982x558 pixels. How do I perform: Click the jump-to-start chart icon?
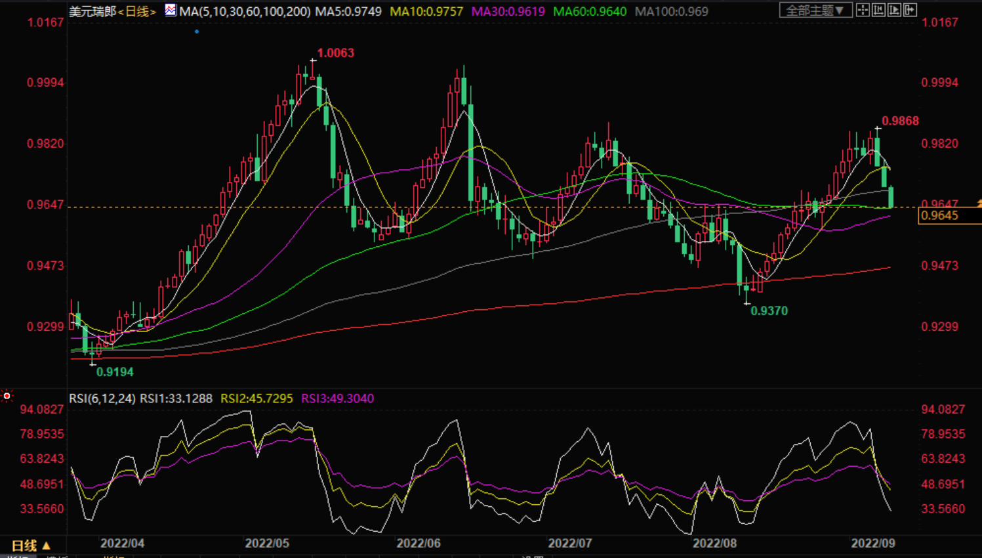[x=878, y=10]
